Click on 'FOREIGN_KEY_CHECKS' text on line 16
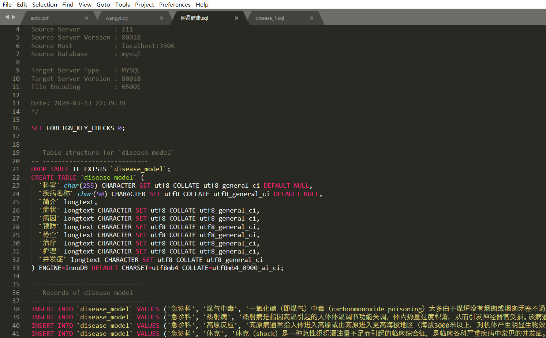Image resolution: width=546 pixels, height=338 pixels. click(80, 128)
